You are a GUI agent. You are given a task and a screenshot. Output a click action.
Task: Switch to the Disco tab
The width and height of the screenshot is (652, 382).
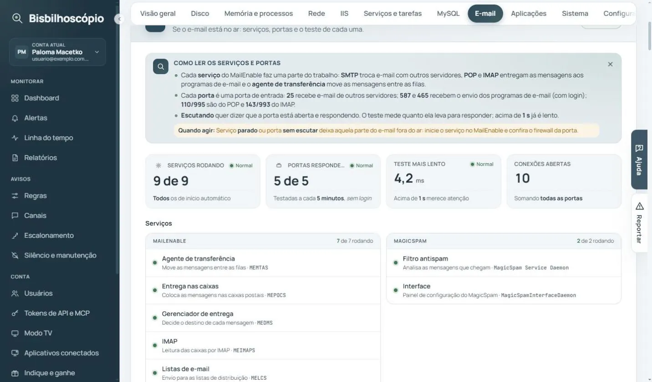200,14
